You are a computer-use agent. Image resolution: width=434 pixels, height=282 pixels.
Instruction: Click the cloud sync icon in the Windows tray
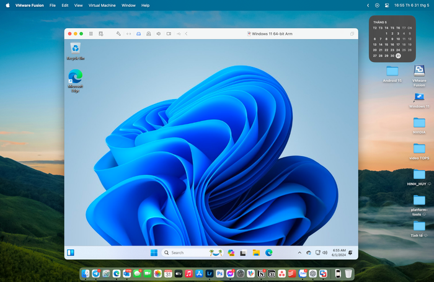coord(309,253)
